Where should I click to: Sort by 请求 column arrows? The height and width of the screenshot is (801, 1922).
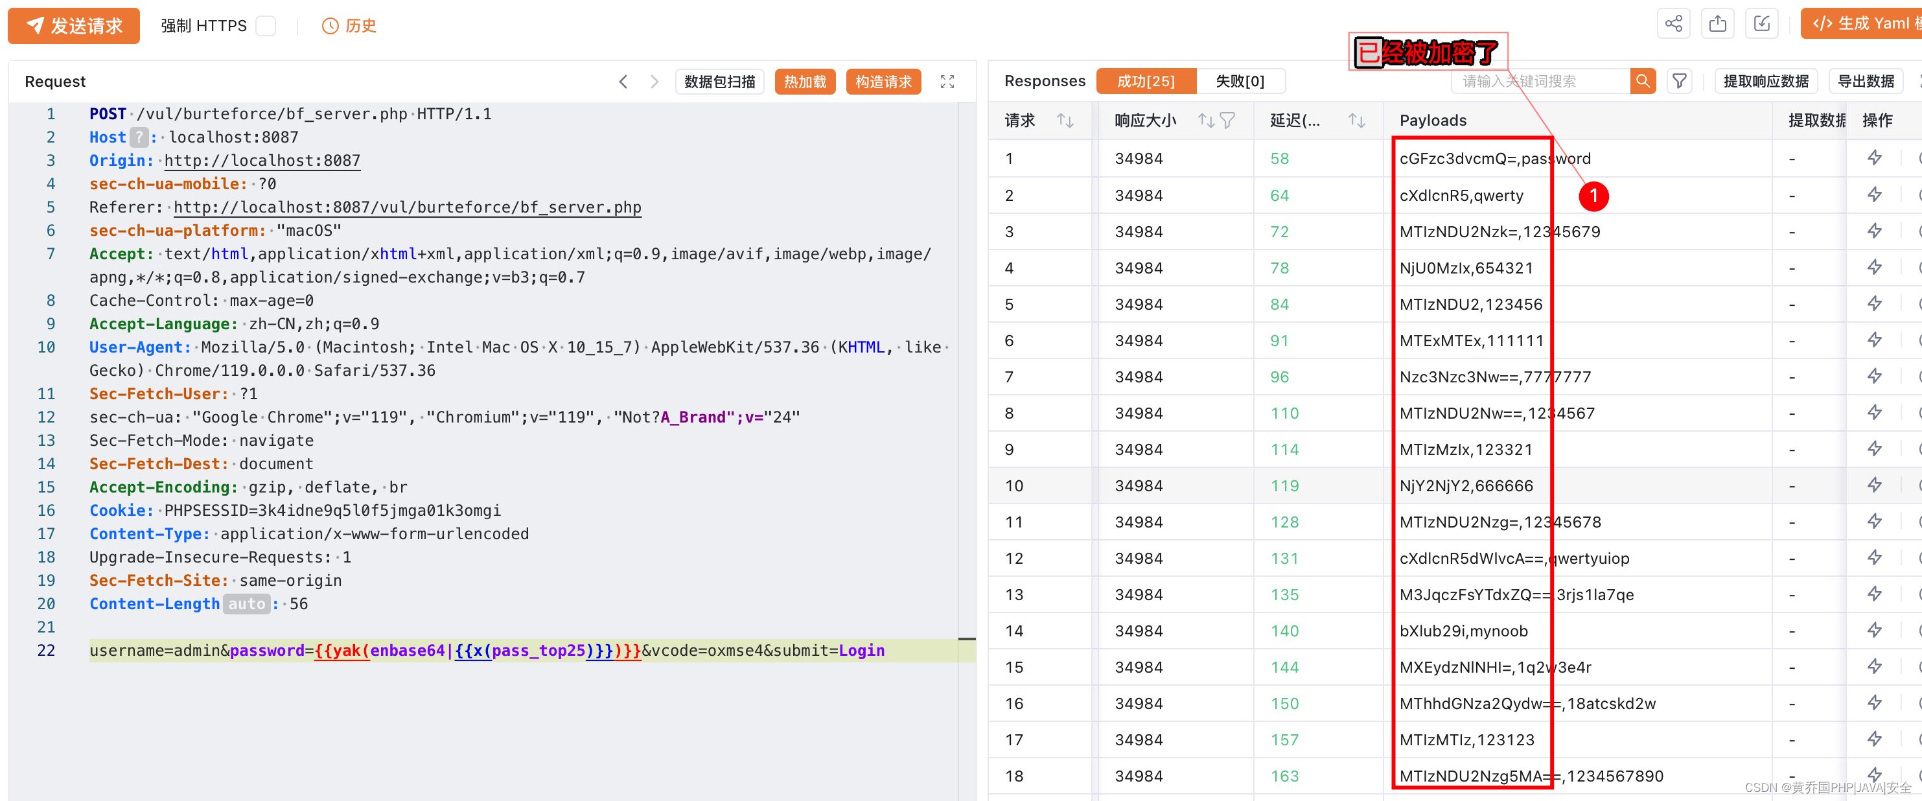[x=1065, y=120]
